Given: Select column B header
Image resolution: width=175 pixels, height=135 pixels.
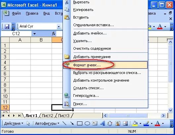Looking at the screenshot, I should [x=41, y=40].
